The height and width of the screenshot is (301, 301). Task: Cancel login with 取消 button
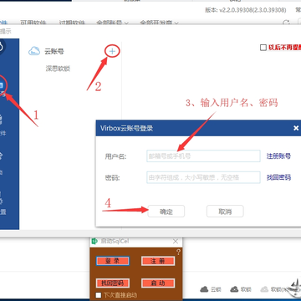[x=225, y=212]
